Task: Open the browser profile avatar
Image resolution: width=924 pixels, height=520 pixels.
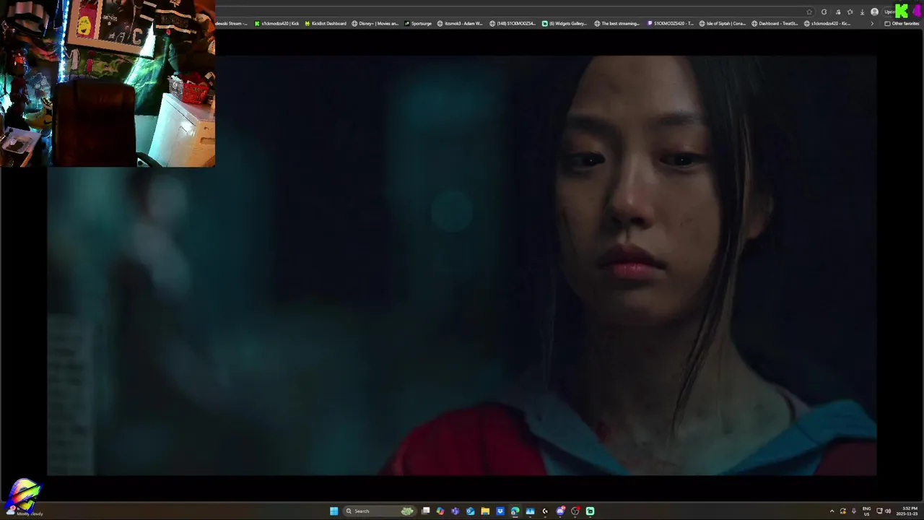Action: click(x=875, y=12)
